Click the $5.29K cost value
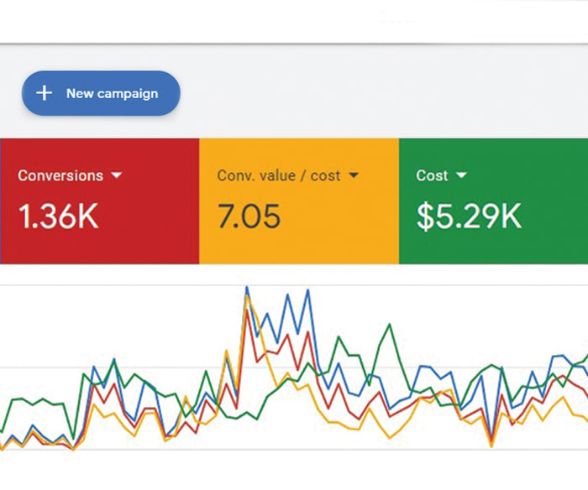Image resolution: width=588 pixels, height=490 pixels. pos(469,216)
